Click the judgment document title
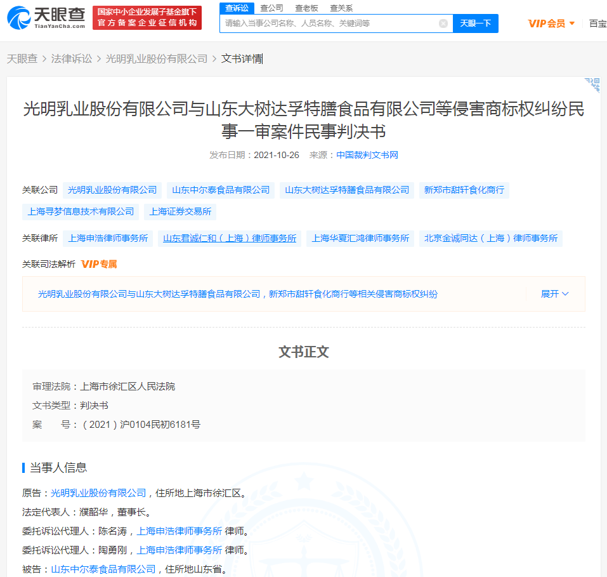This screenshot has height=577, width=607. pyautogui.click(x=303, y=120)
